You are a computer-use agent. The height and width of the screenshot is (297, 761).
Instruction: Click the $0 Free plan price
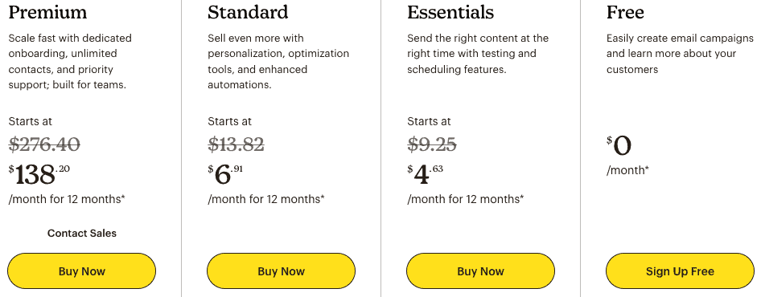pos(619,146)
